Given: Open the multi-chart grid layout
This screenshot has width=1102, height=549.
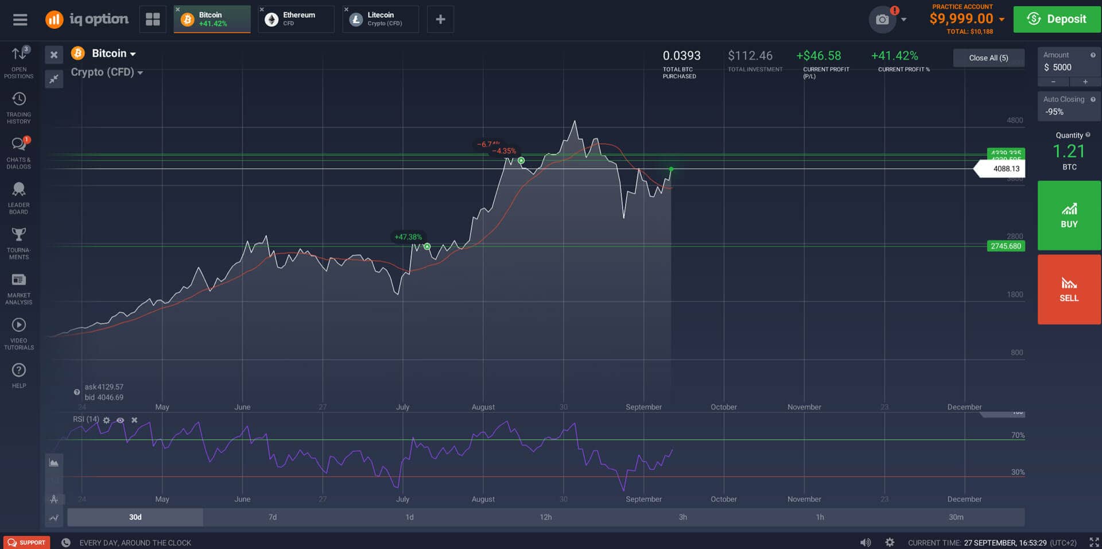Looking at the screenshot, I should [153, 20].
